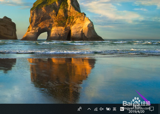
Task: Click the muted speaker volume icon
Action: [x=102, y=109]
